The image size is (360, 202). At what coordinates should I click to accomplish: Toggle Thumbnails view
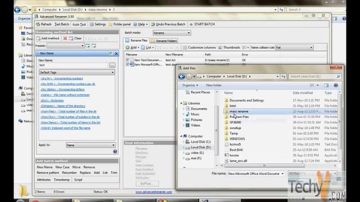pos(229,48)
